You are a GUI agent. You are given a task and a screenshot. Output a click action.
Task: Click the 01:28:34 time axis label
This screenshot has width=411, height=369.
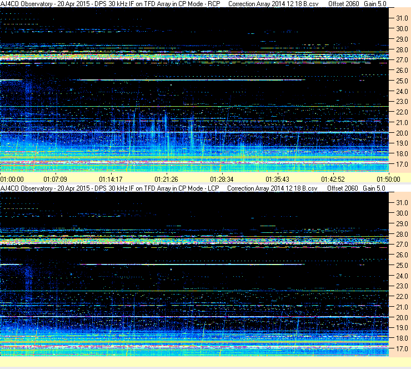(x=222, y=179)
